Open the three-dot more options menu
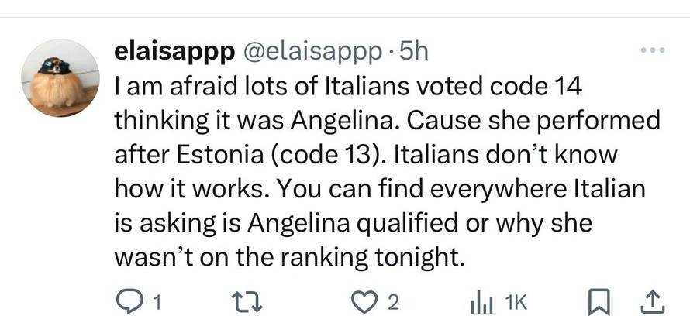Viewport: 690px width, 316px height. pyautogui.click(x=652, y=50)
